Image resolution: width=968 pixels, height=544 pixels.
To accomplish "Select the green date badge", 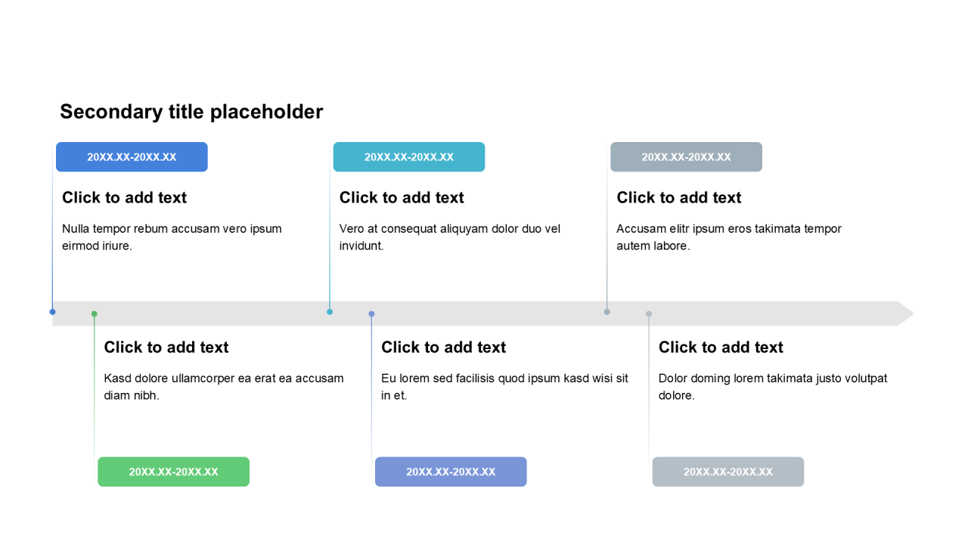I will [173, 471].
